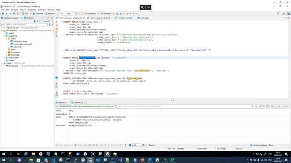Click the Name column header in statistics
The width and height of the screenshot is (291, 163).
click(x=58, y=110)
